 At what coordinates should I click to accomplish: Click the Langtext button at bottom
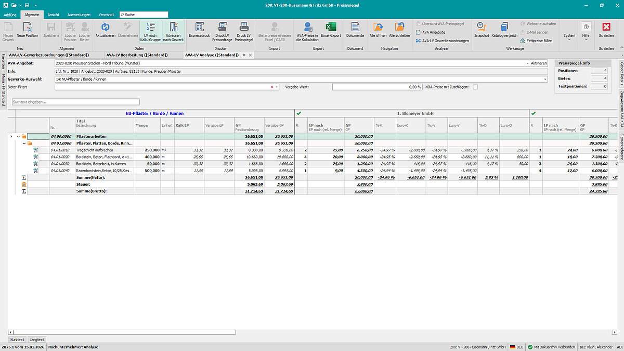[36, 339]
